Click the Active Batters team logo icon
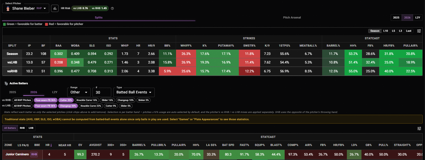Viewport: 425px width, 160px height. point(6,84)
